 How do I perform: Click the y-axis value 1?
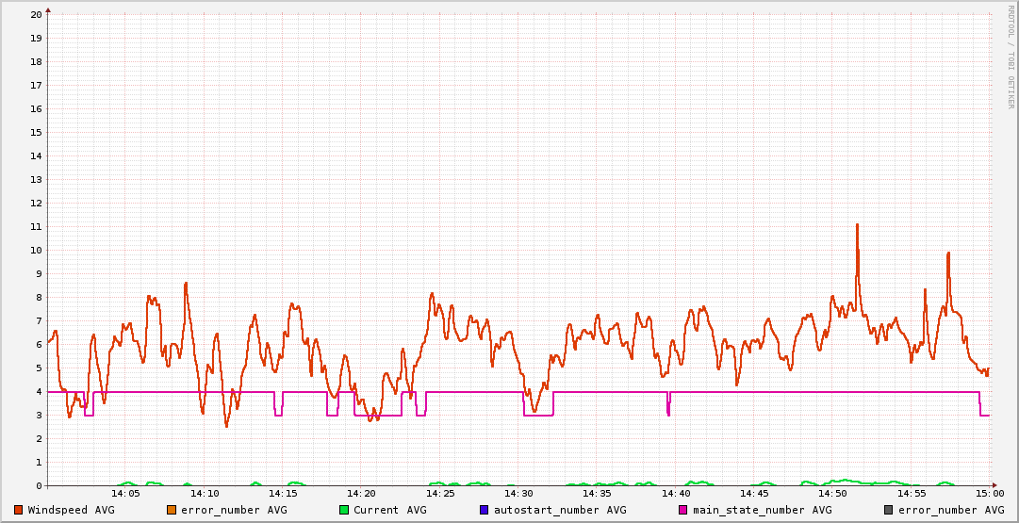[39, 463]
